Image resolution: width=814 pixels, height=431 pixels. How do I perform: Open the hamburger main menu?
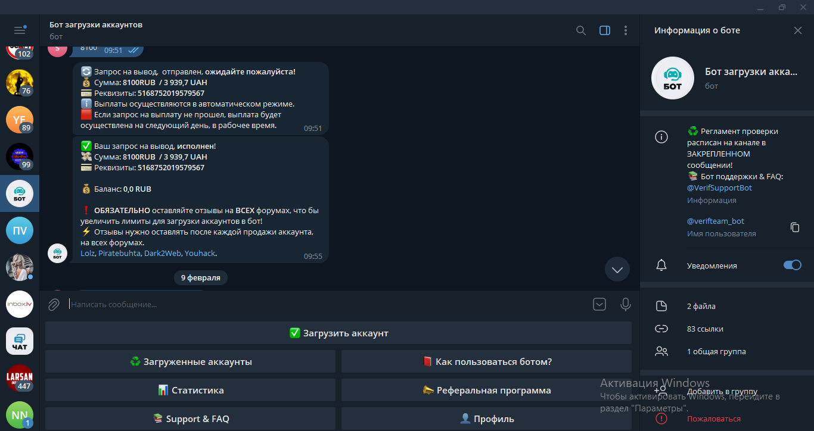pyautogui.click(x=20, y=30)
